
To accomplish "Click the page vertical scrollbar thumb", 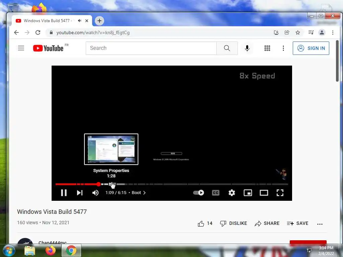I will pyautogui.click(x=337, y=61).
